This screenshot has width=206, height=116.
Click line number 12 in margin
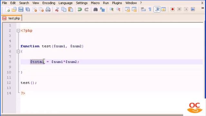click(x=9, y=83)
